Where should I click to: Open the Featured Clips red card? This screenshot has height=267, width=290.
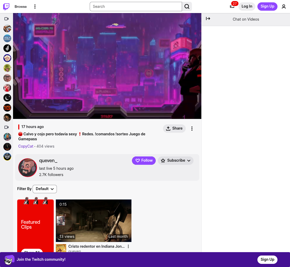[35, 226]
